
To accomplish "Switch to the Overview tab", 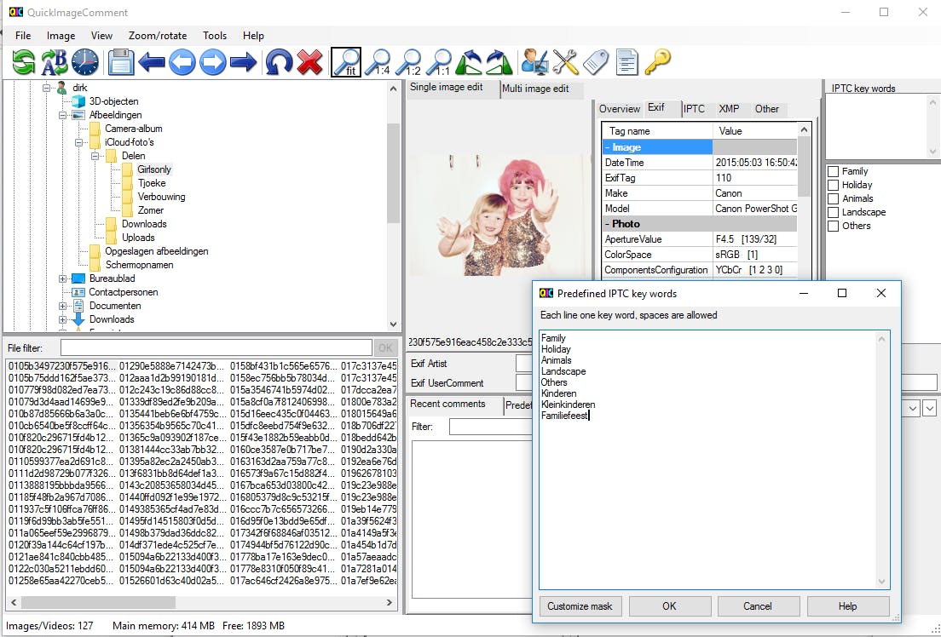I will (x=620, y=108).
